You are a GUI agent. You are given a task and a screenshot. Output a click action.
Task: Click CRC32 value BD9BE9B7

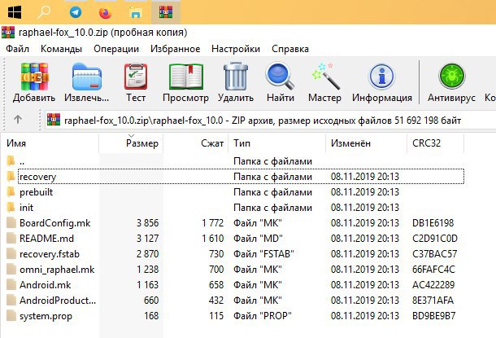click(434, 316)
